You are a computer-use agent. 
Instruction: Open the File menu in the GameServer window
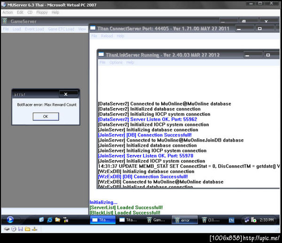(x=6, y=29)
